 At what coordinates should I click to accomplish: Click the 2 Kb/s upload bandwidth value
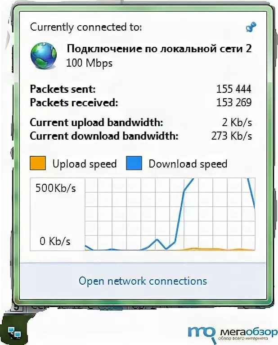[x=237, y=123]
